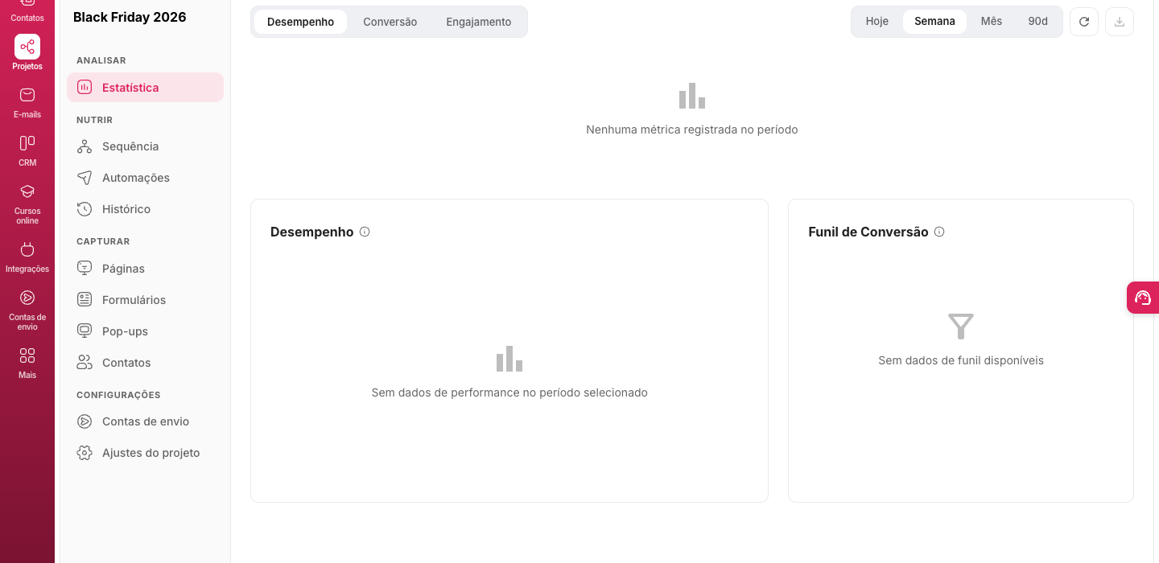Open Contas de envio under Configurações
The width and height of the screenshot is (1159, 563).
(x=145, y=421)
